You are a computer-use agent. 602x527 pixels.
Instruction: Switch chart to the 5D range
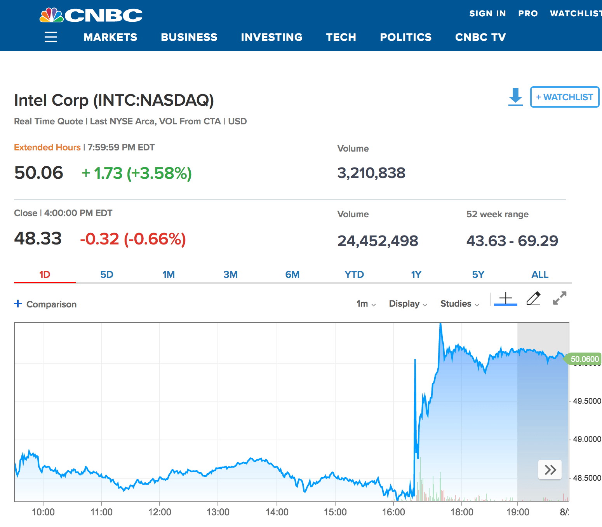(x=106, y=275)
